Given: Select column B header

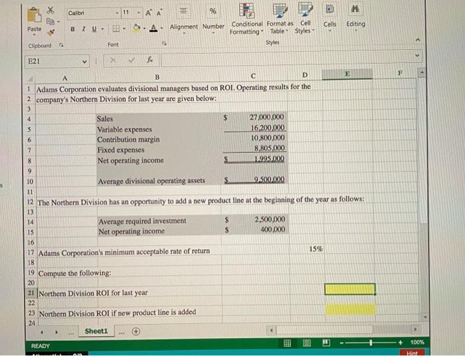Looking at the screenshot, I should pyautogui.click(x=157, y=77).
